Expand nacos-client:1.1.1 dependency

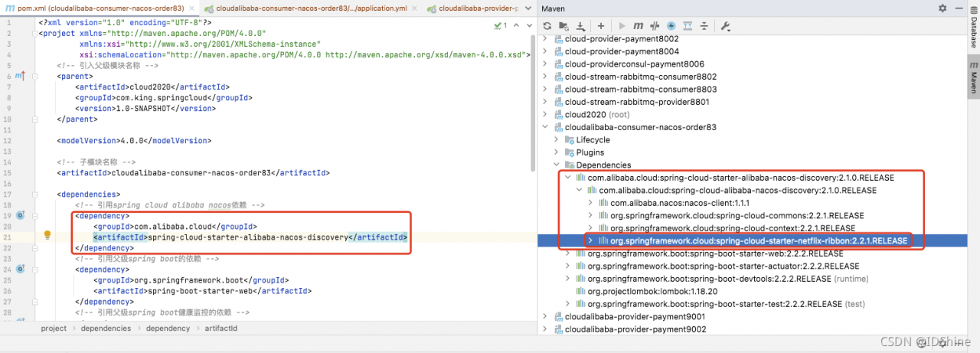(x=590, y=203)
